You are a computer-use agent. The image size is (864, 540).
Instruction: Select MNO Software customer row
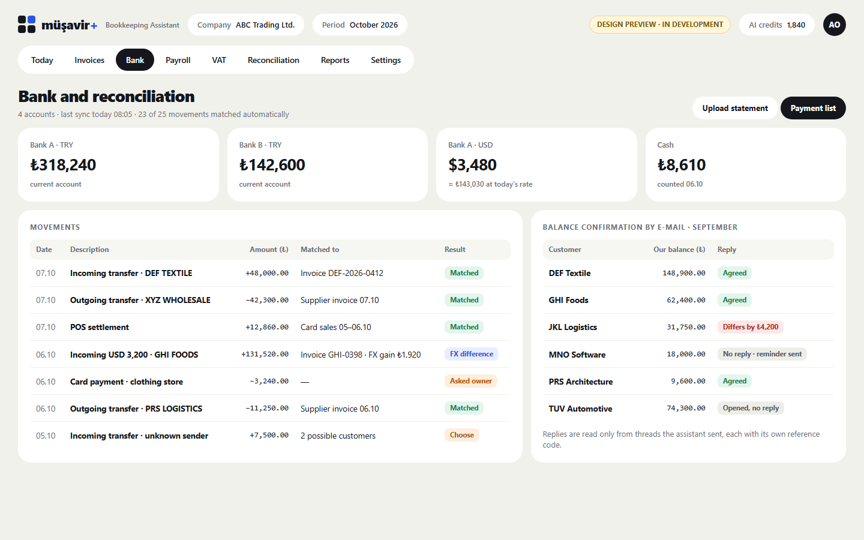688,355
